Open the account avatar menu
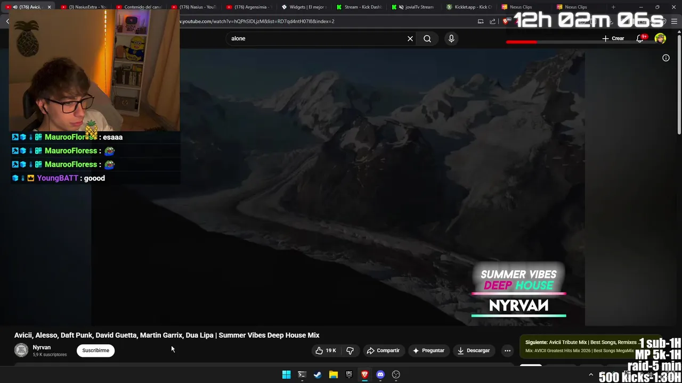The width and height of the screenshot is (682, 383). click(660, 38)
